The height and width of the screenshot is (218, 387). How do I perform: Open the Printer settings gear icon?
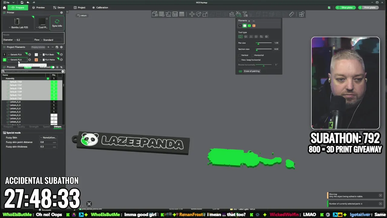[61, 13]
